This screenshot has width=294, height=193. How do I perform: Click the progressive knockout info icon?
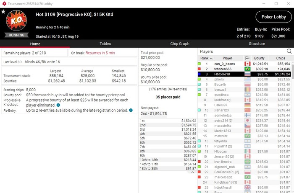tap(58, 105)
